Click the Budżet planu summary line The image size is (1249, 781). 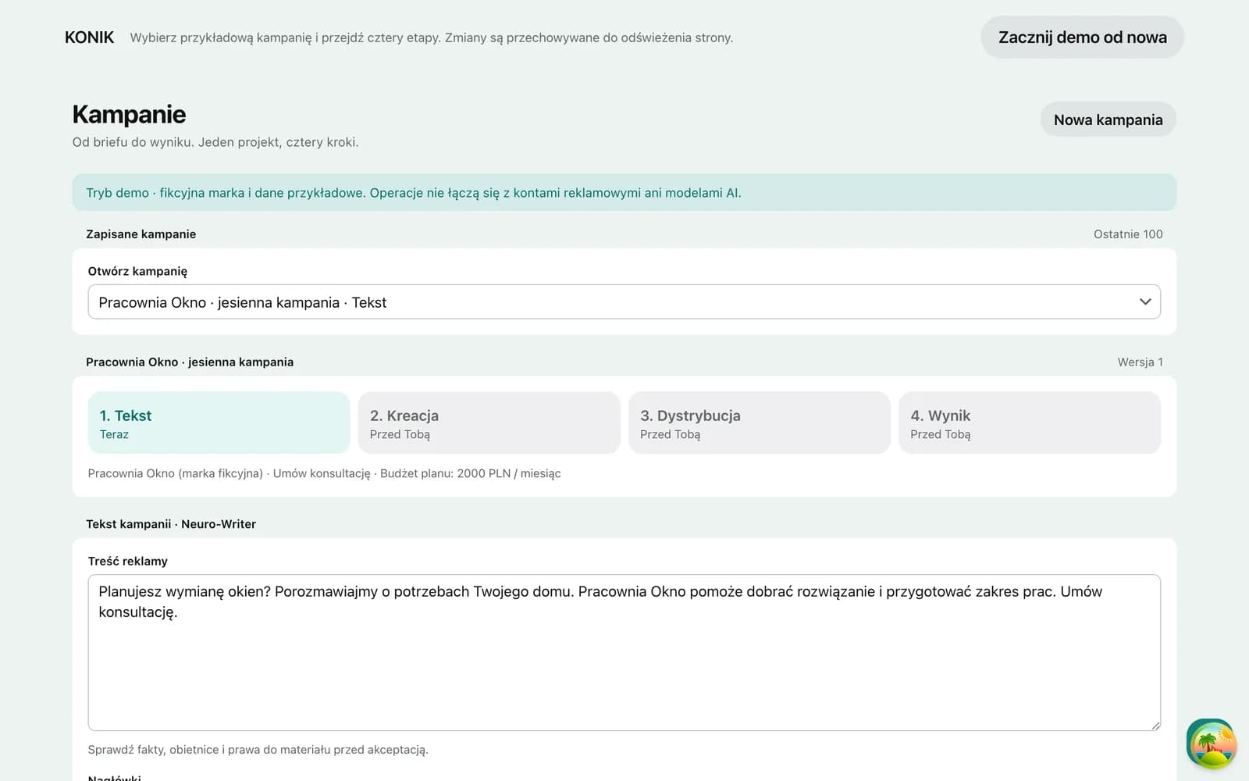(x=324, y=473)
